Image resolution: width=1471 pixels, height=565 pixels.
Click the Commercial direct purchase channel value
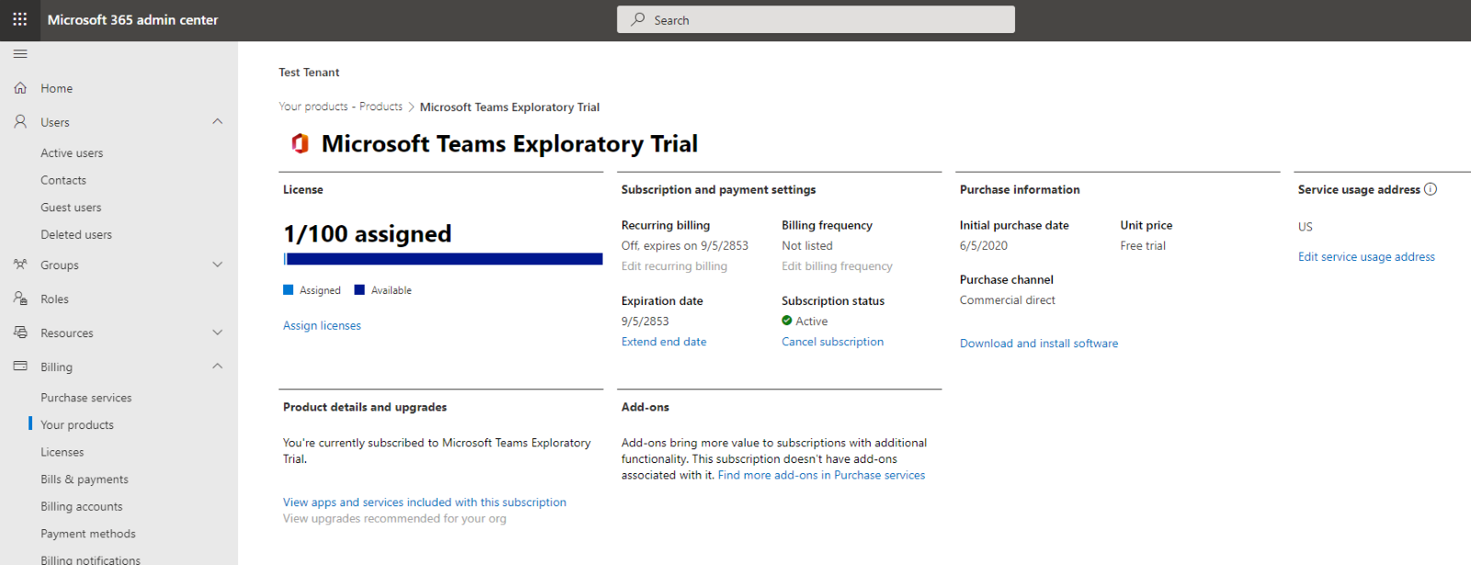1008,300
